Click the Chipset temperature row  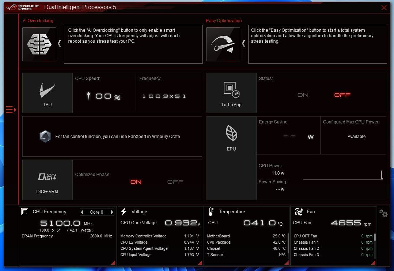(246, 248)
